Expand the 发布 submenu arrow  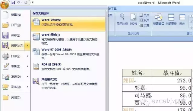[x=27, y=87]
